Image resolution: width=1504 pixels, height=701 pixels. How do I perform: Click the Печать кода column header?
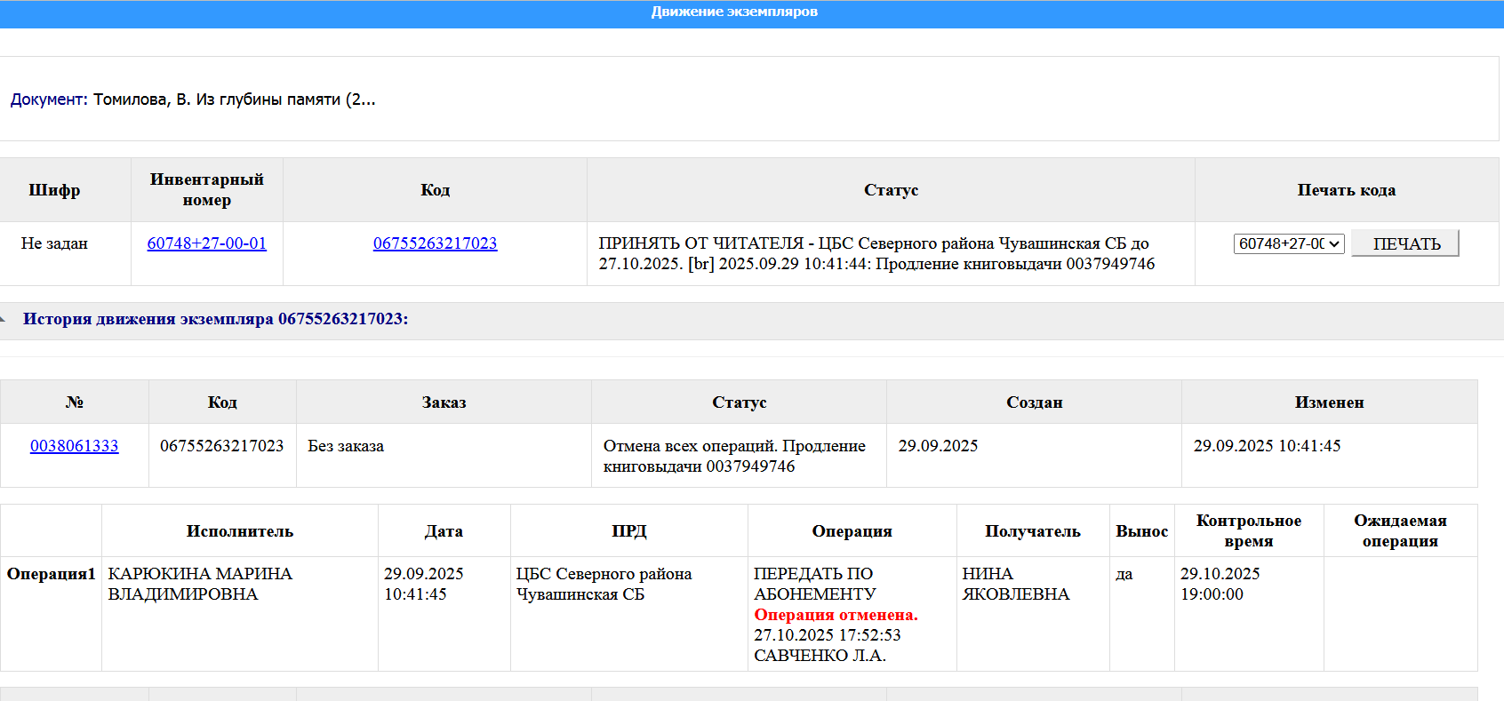tap(1346, 190)
